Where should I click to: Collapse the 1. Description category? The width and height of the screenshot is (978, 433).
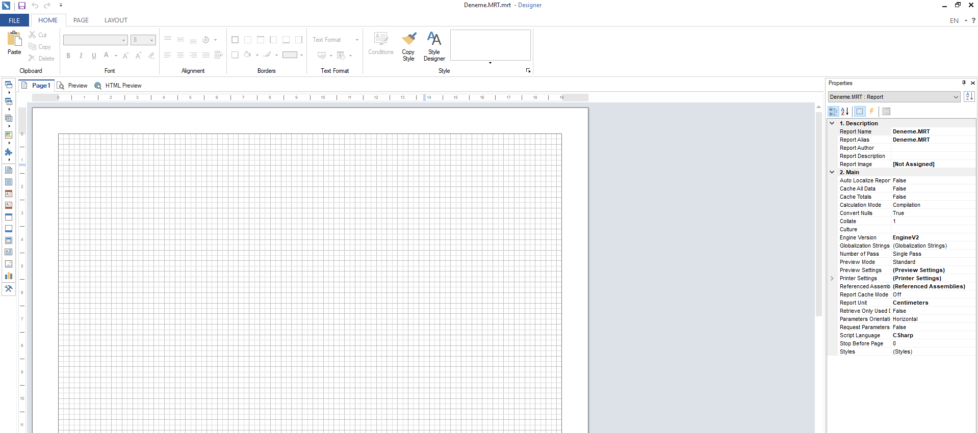[x=832, y=123]
